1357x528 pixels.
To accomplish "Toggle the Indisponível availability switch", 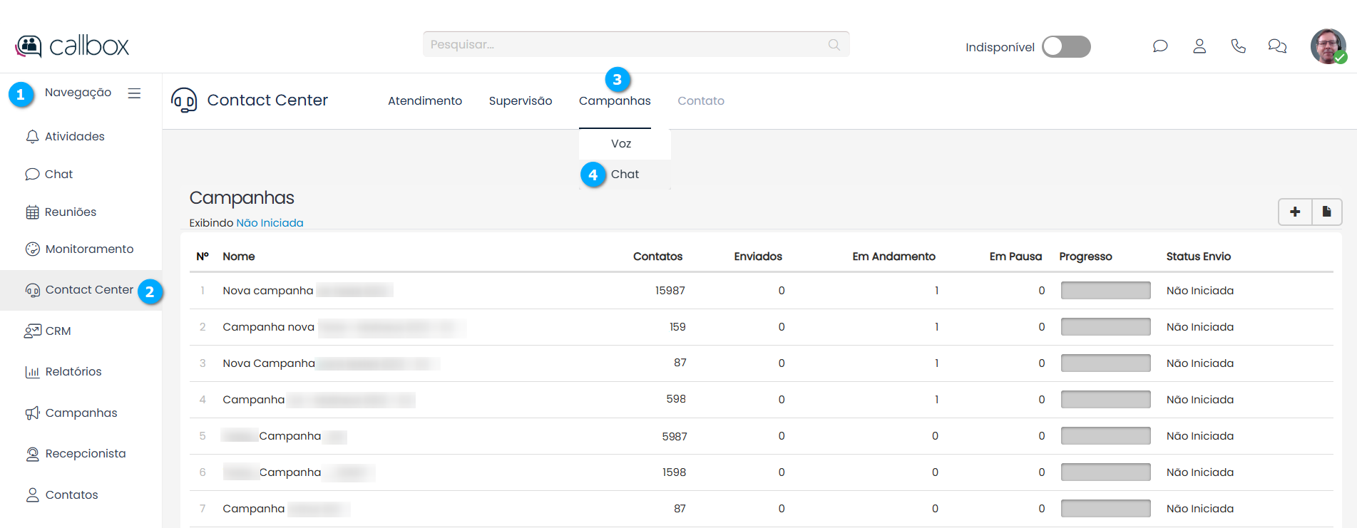I will coord(1066,47).
